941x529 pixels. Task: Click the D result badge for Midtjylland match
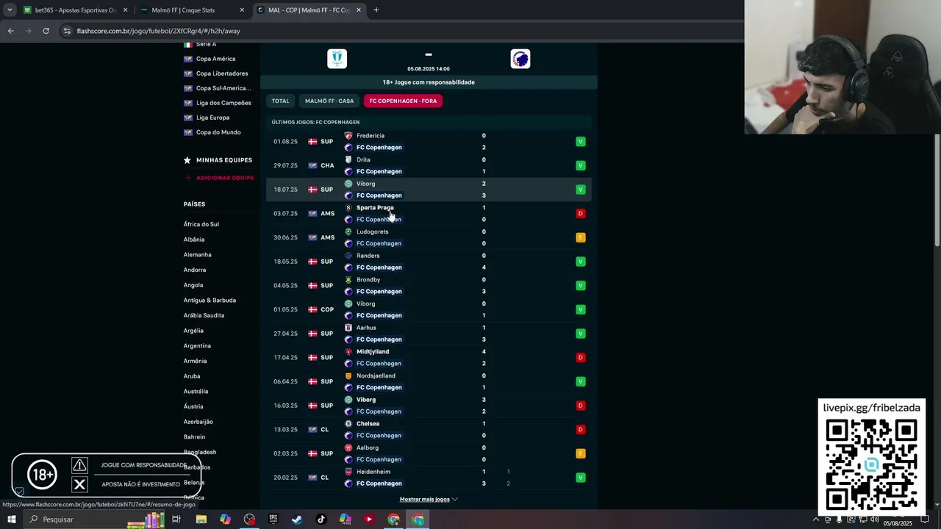click(x=580, y=358)
